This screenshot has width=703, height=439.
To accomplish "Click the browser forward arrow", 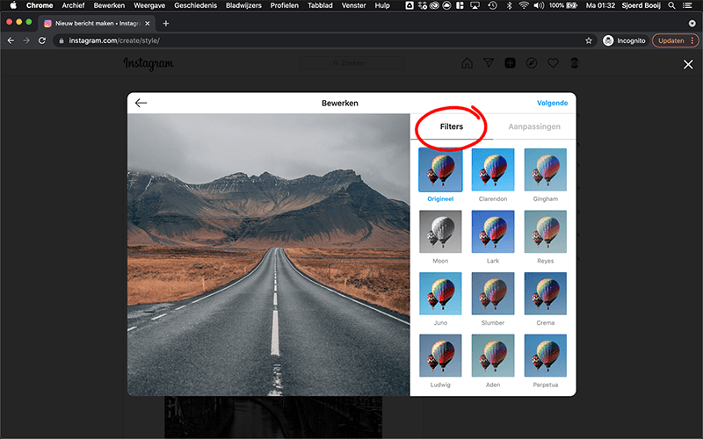I will (26, 40).
